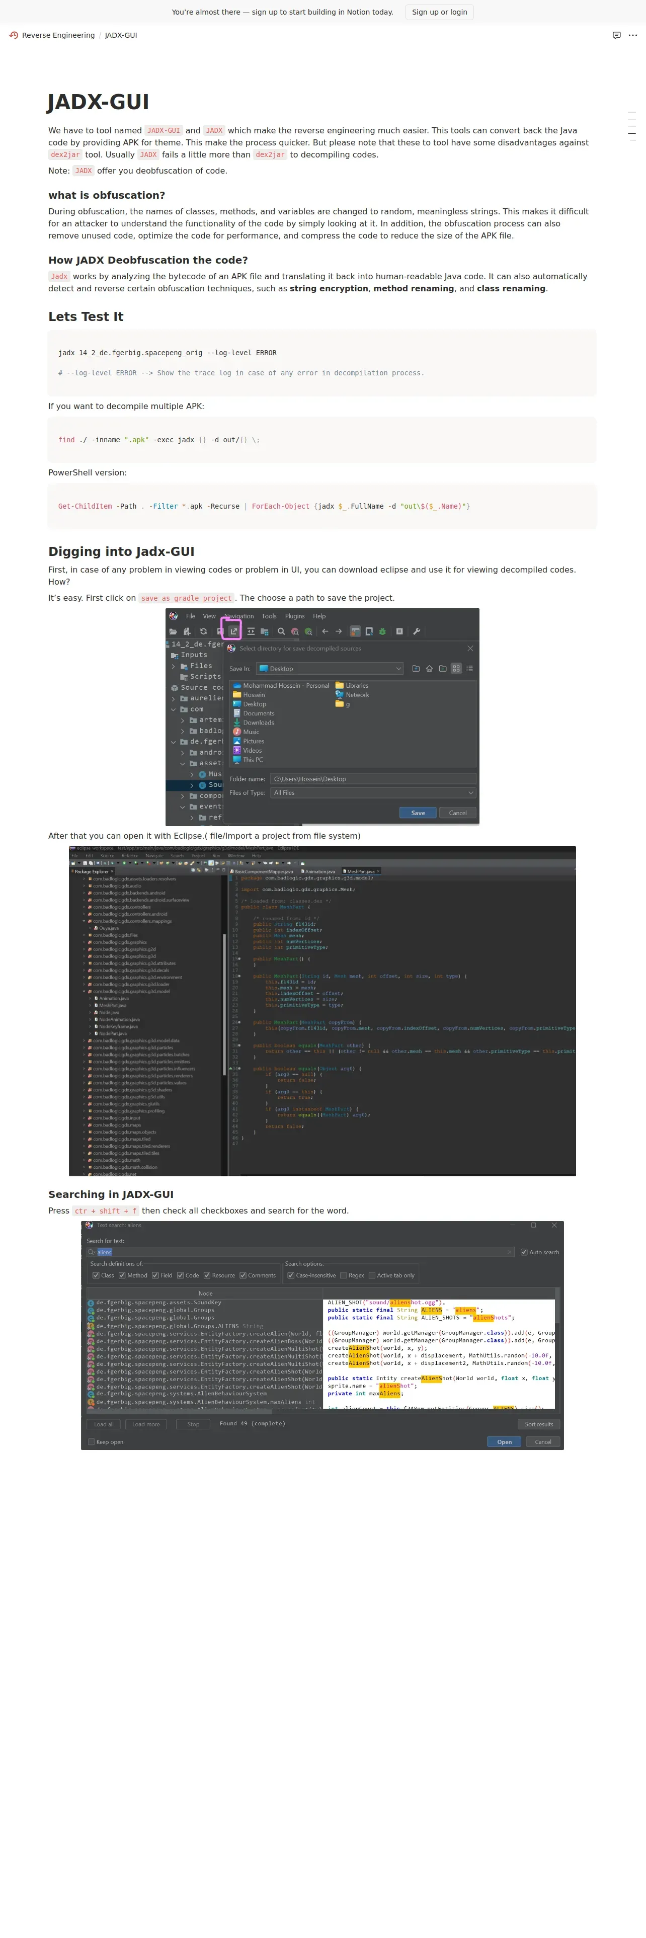The height and width of the screenshot is (1938, 646).
Task: Click the back arrow in JADX toolbar screenshot
Action: pyautogui.click(x=325, y=631)
